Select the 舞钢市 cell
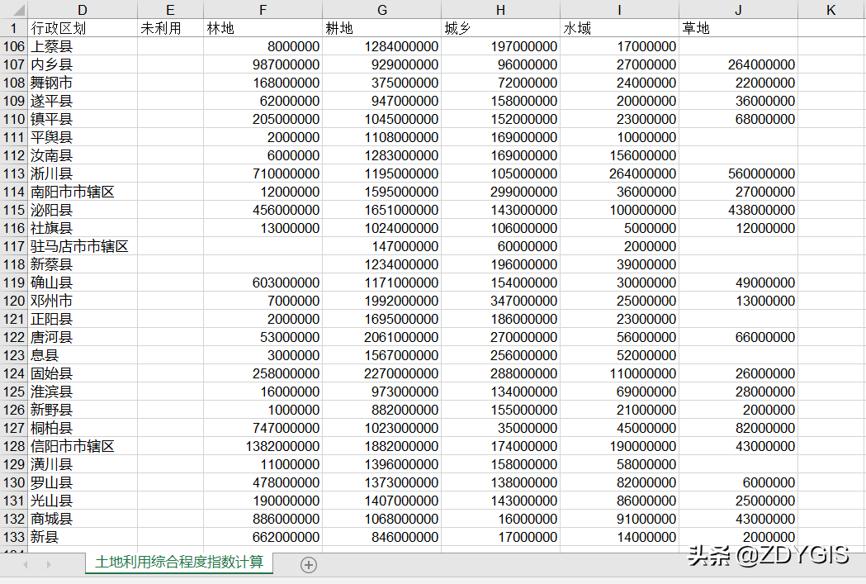The image size is (866, 584). [x=83, y=83]
